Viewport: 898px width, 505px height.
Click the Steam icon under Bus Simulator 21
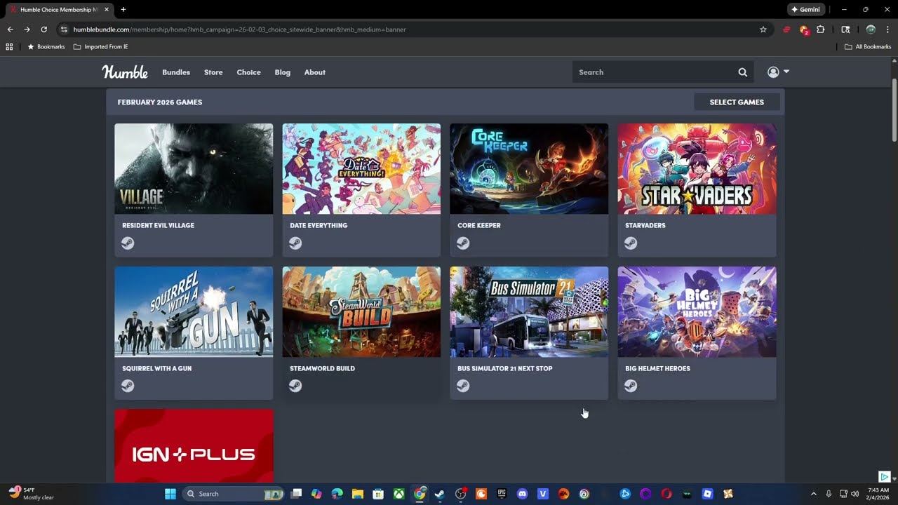463,386
